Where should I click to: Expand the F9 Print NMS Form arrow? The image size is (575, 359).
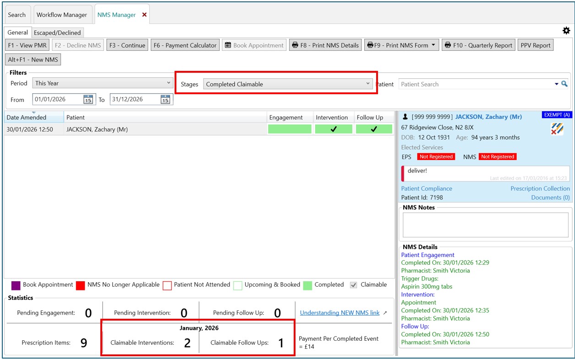[433, 45]
